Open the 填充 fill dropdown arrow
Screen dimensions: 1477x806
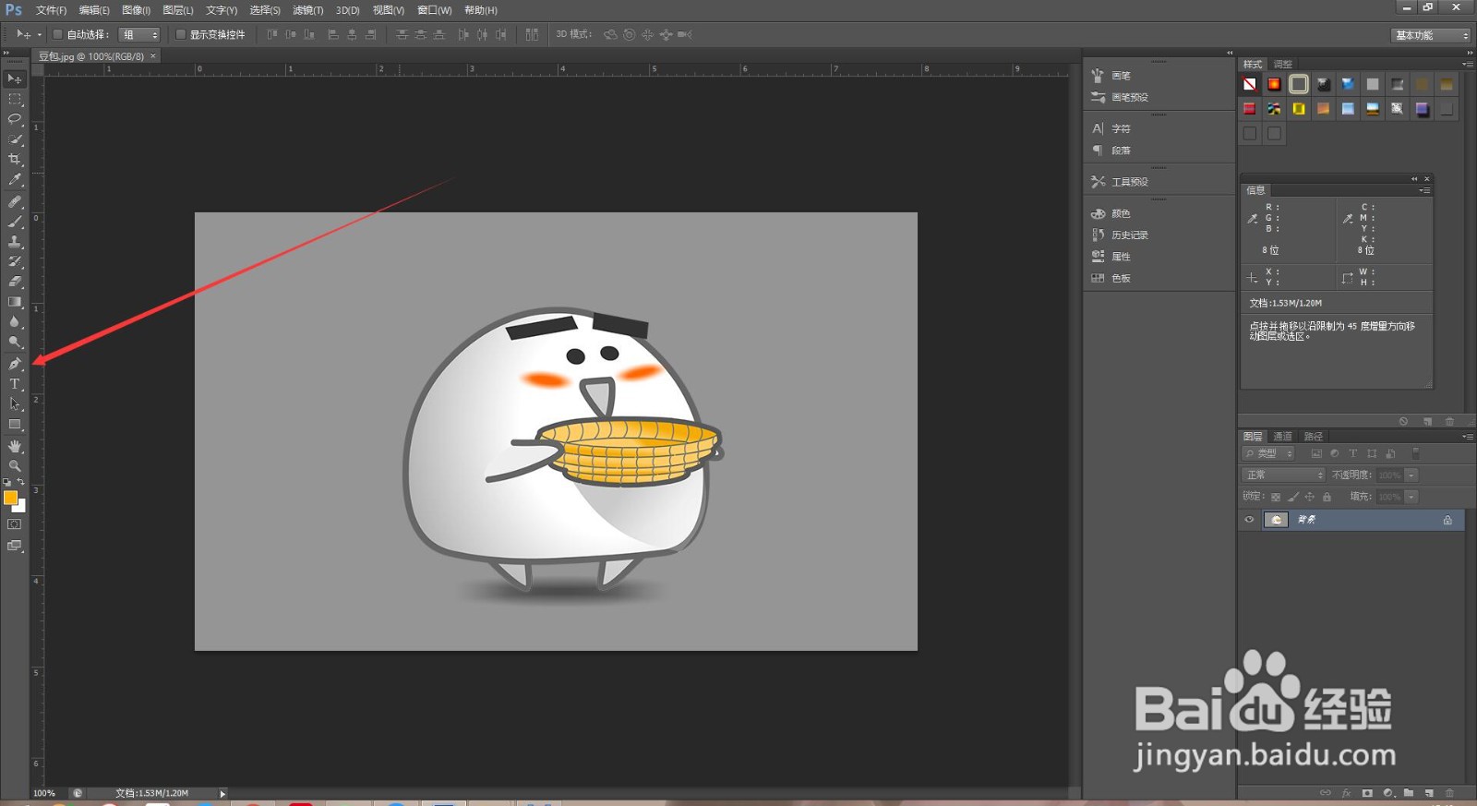point(1411,497)
